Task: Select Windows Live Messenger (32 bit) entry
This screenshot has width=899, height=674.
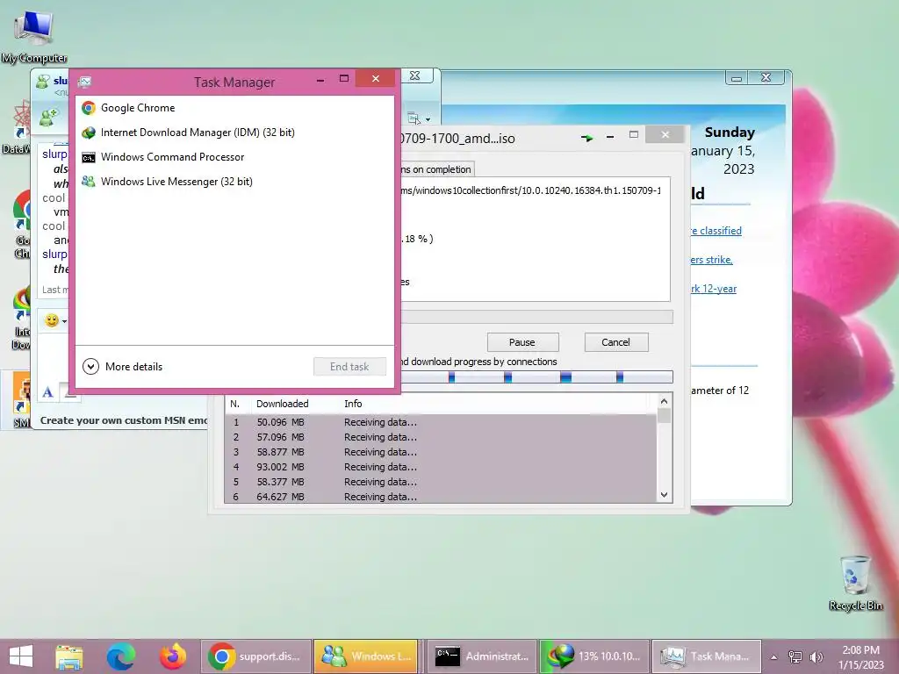Action: coord(234,182)
